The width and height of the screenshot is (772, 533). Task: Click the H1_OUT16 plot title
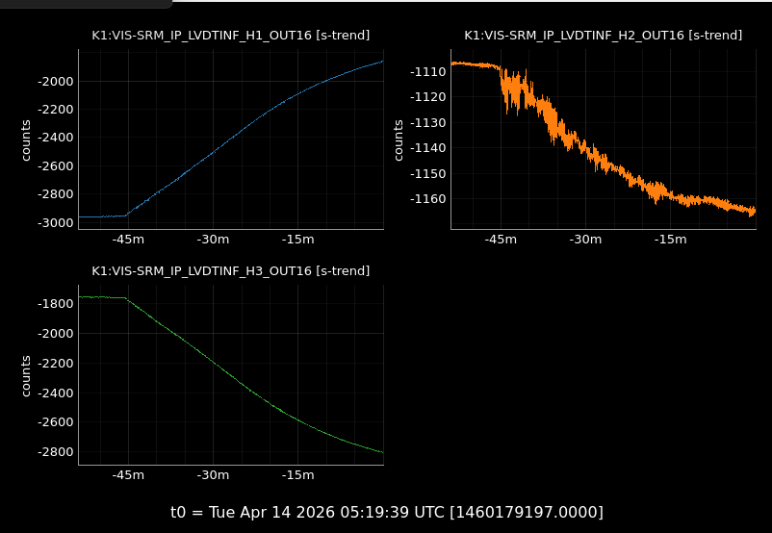coord(230,36)
